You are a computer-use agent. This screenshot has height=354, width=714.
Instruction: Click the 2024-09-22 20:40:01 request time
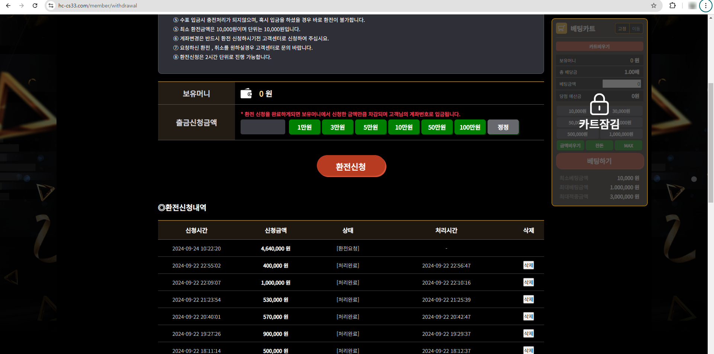[x=196, y=317]
